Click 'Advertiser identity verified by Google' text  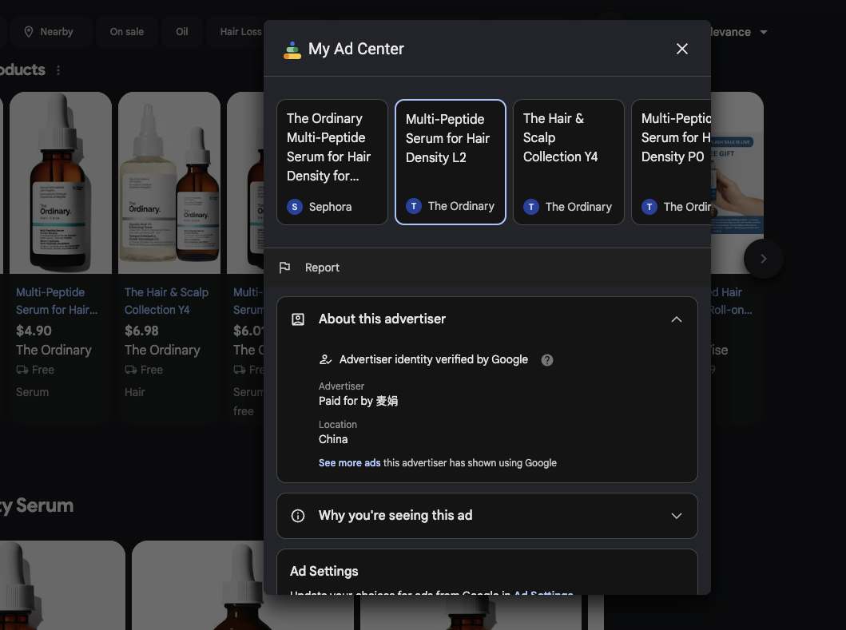point(433,360)
